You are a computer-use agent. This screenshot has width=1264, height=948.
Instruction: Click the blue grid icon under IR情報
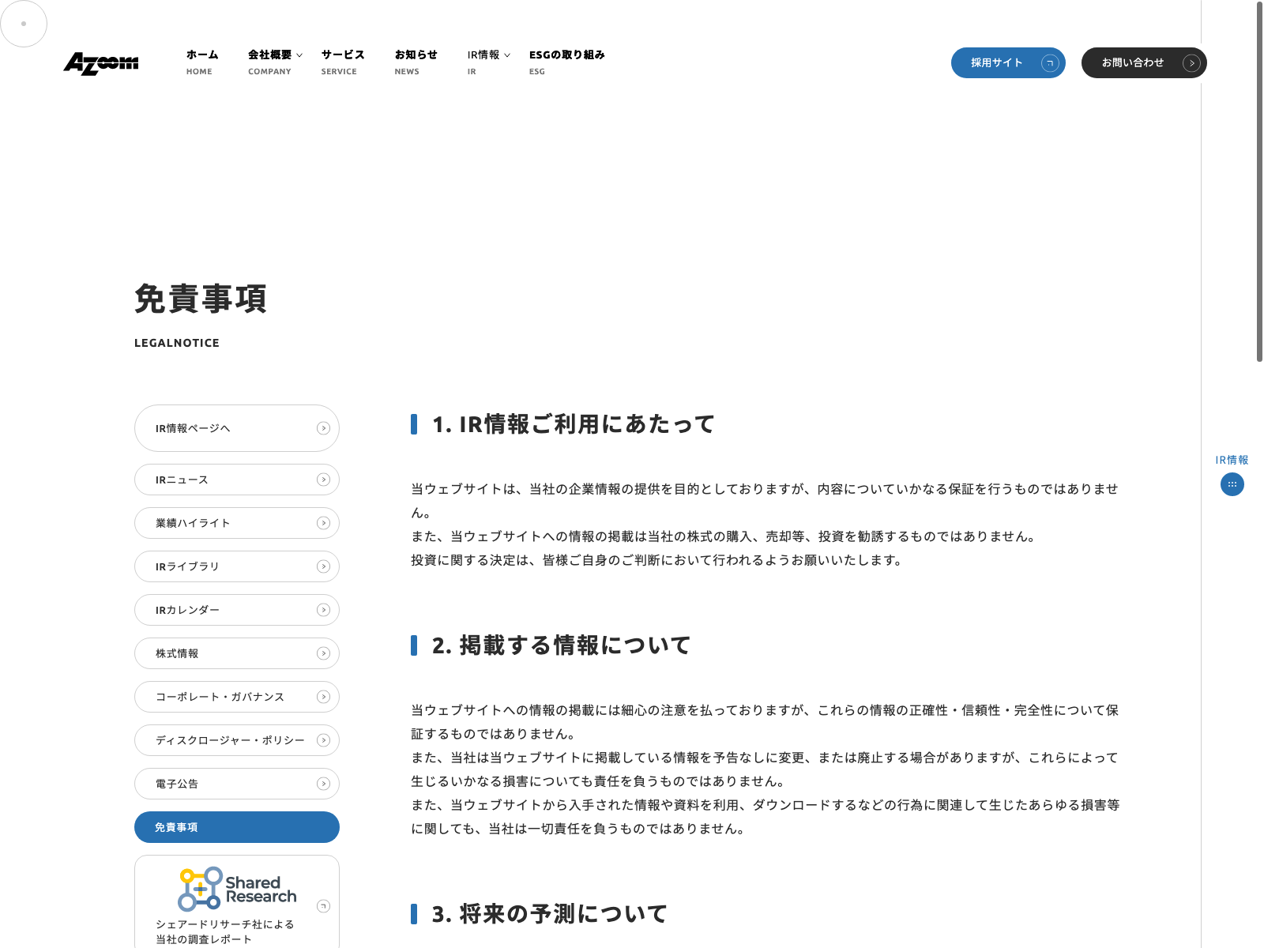click(1232, 484)
